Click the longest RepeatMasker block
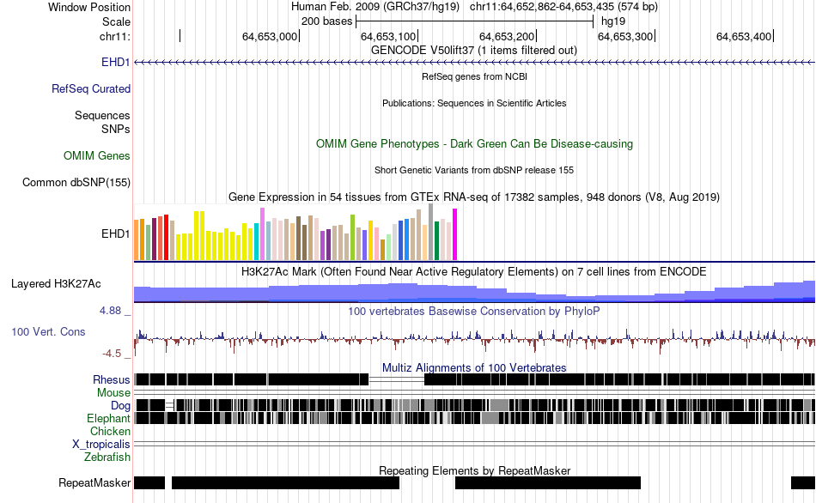 [x=286, y=482]
